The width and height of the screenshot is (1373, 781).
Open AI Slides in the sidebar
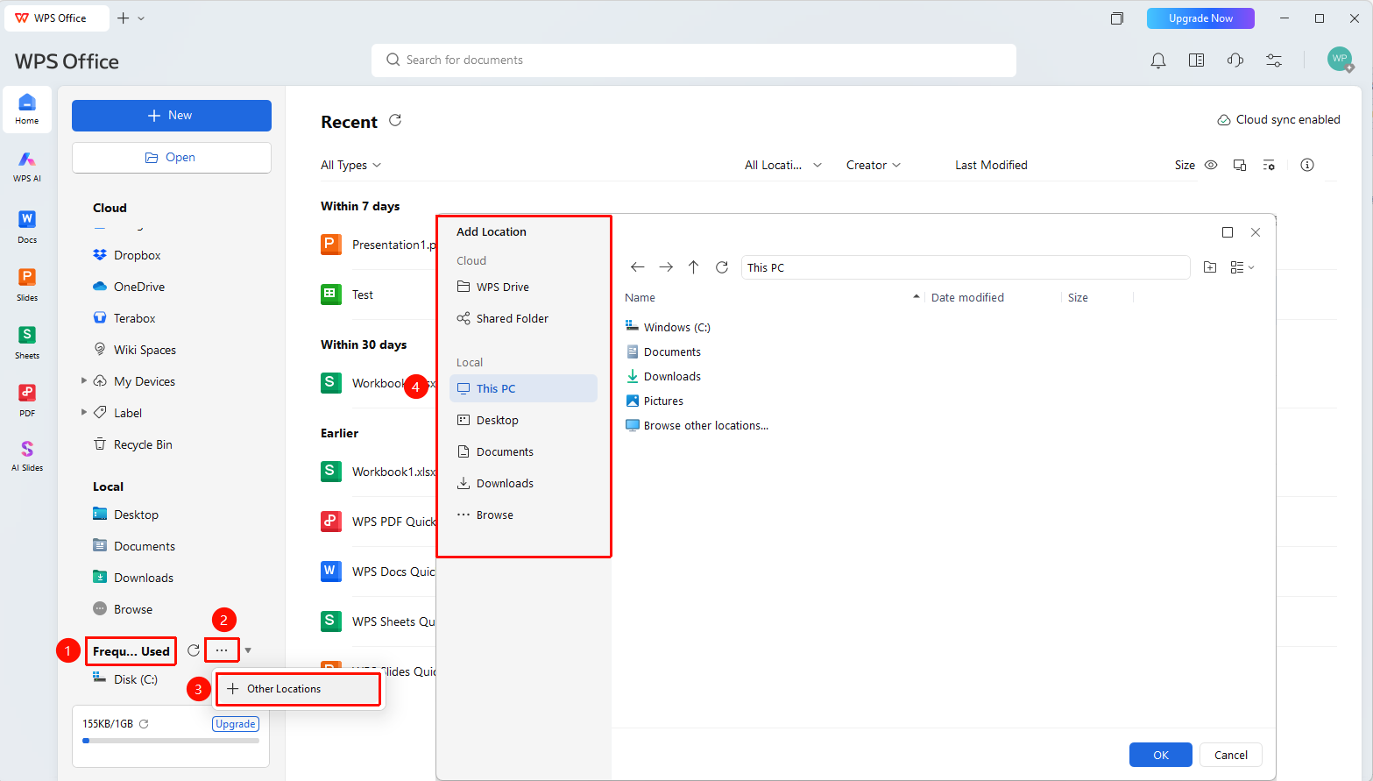tap(27, 456)
